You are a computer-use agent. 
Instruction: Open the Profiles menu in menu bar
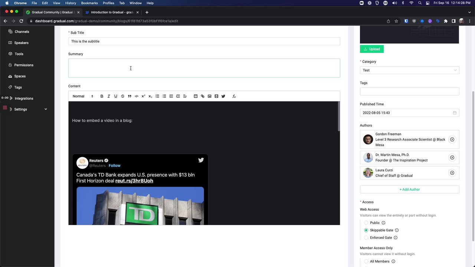[108, 3]
